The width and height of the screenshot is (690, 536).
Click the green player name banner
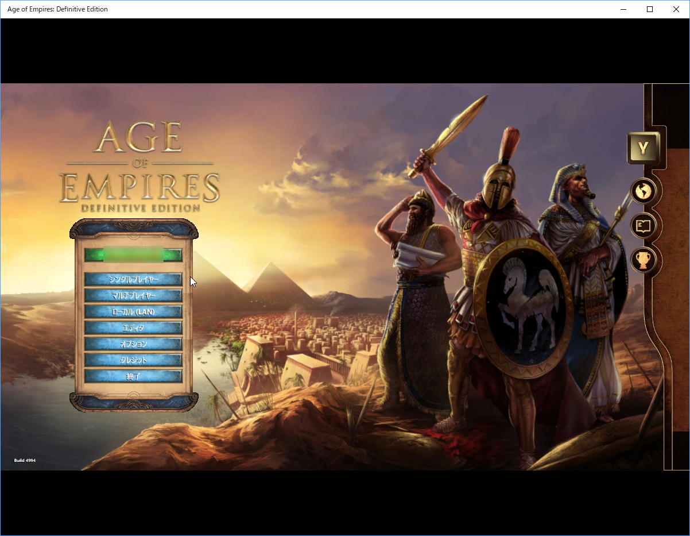click(133, 253)
